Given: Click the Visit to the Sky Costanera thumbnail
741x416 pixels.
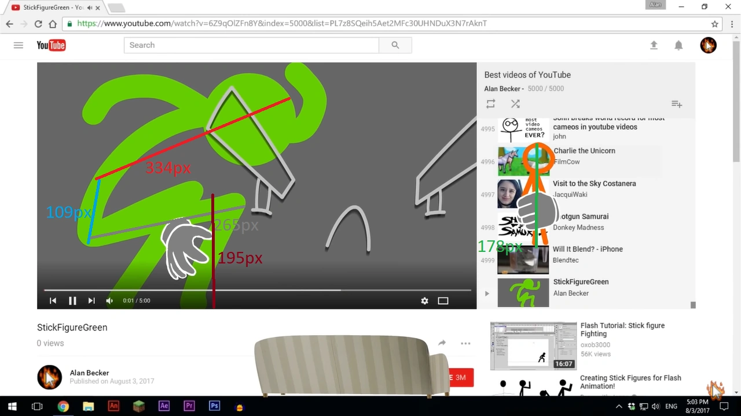Looking at the screenshot, I should [523, 194].
